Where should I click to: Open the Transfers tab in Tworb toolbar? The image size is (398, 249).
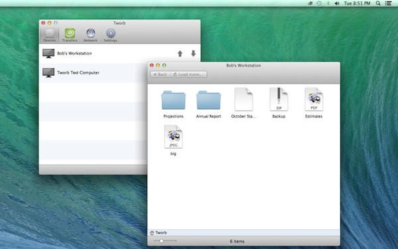tap(70, 35)
